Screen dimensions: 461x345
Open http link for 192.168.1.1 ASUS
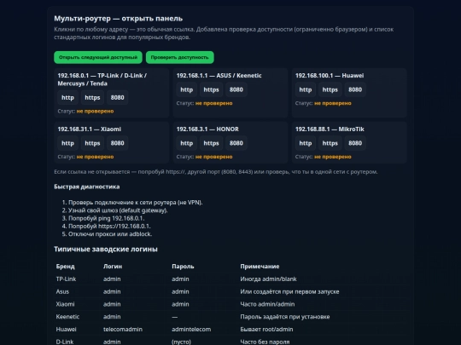point(186,89)
